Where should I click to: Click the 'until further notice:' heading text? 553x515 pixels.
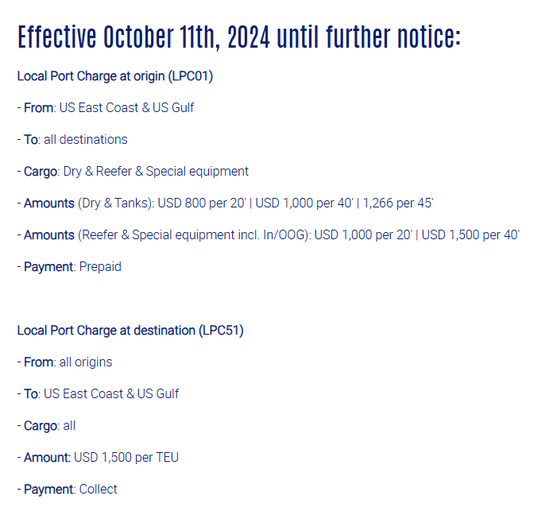(x=369, y=37)
